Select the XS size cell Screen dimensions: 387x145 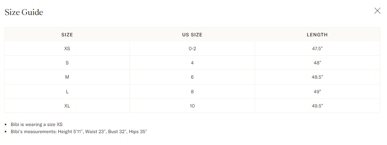67,49
